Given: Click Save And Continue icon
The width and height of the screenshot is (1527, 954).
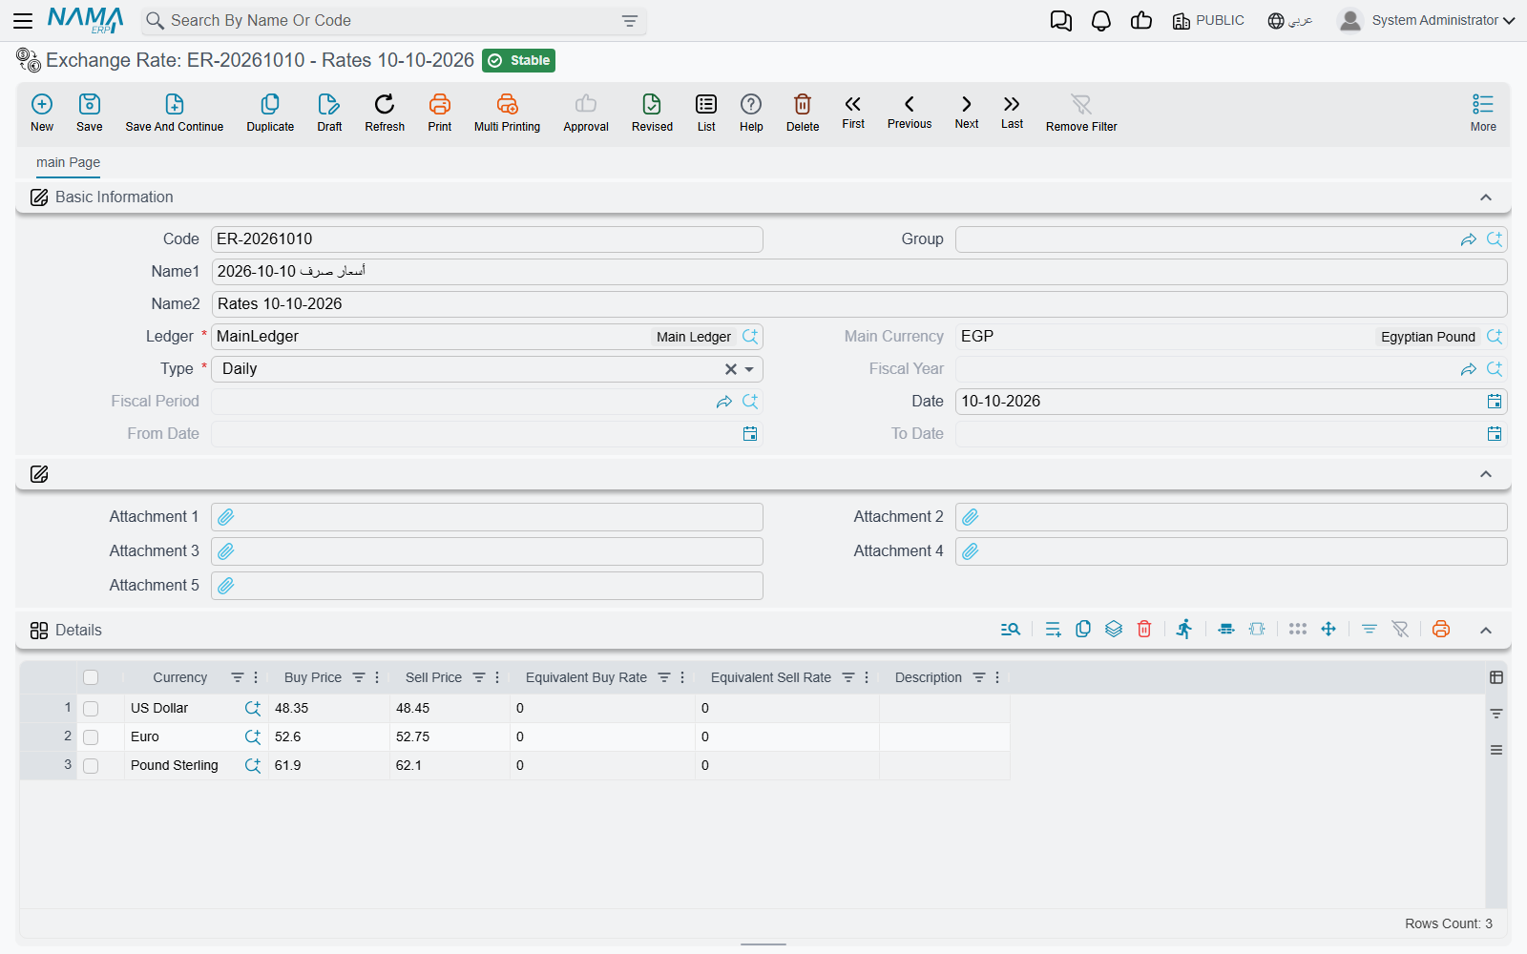Looking at the screenshot, I should 175,104.
